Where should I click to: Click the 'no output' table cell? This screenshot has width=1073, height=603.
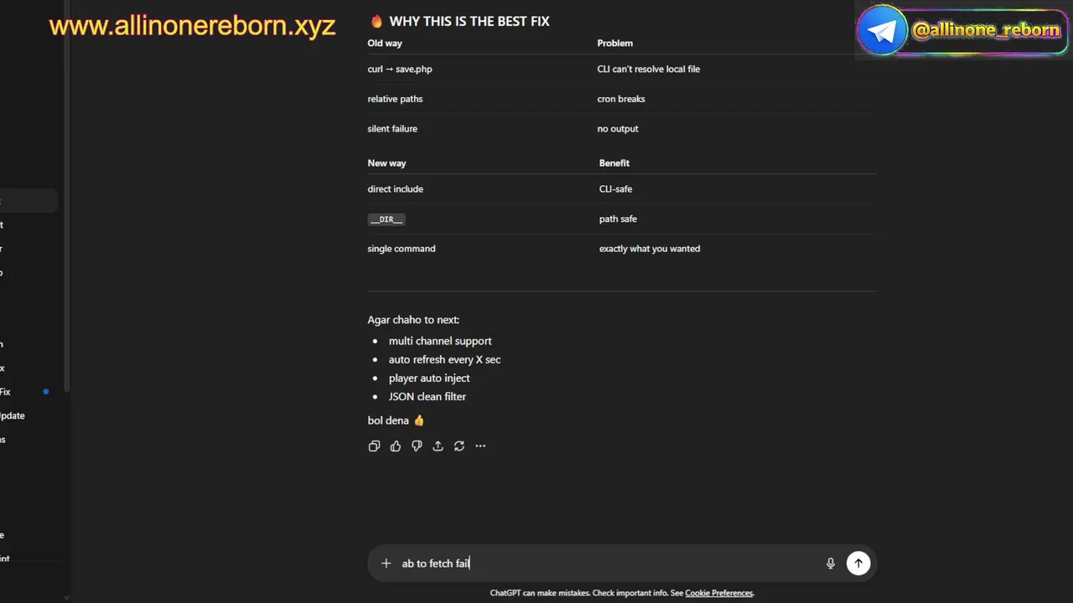click(x=618, y=129)
